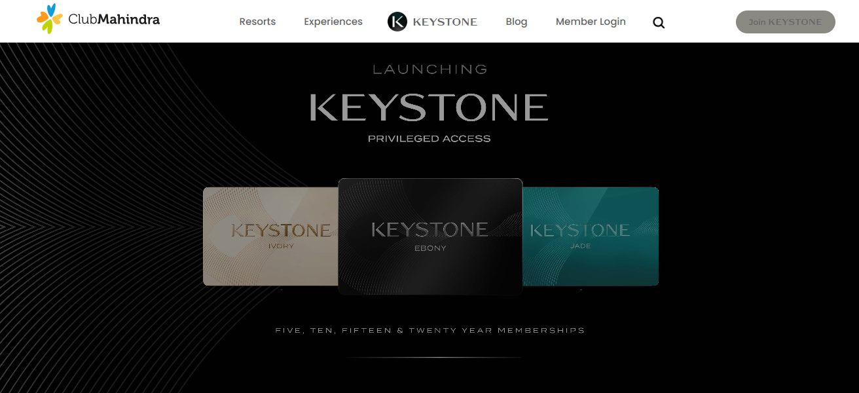The image size is (859, 393).
Task: Open the Member Login link
Action: pos(591,22)
